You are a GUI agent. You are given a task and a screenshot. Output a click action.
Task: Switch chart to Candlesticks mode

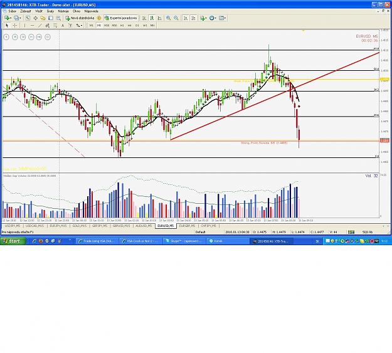pos(152,18)
